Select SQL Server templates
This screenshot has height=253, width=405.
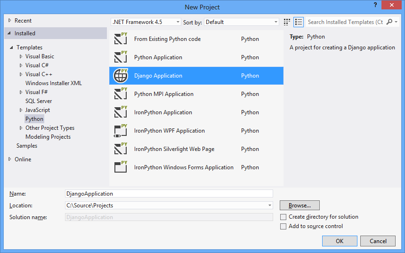coord(39,101)
